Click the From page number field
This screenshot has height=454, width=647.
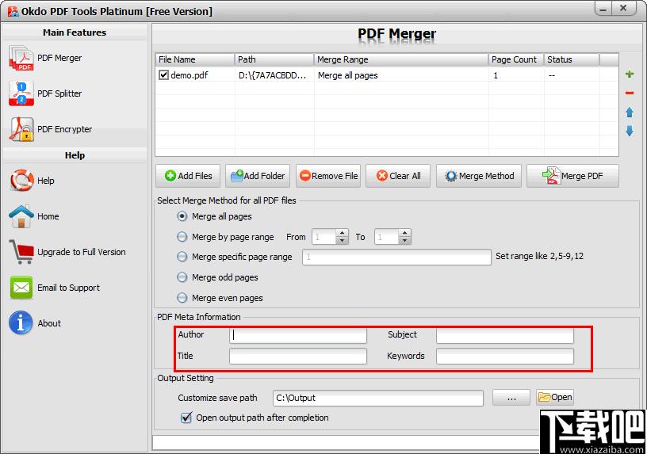pyautogui.click(x=324, y=237)
